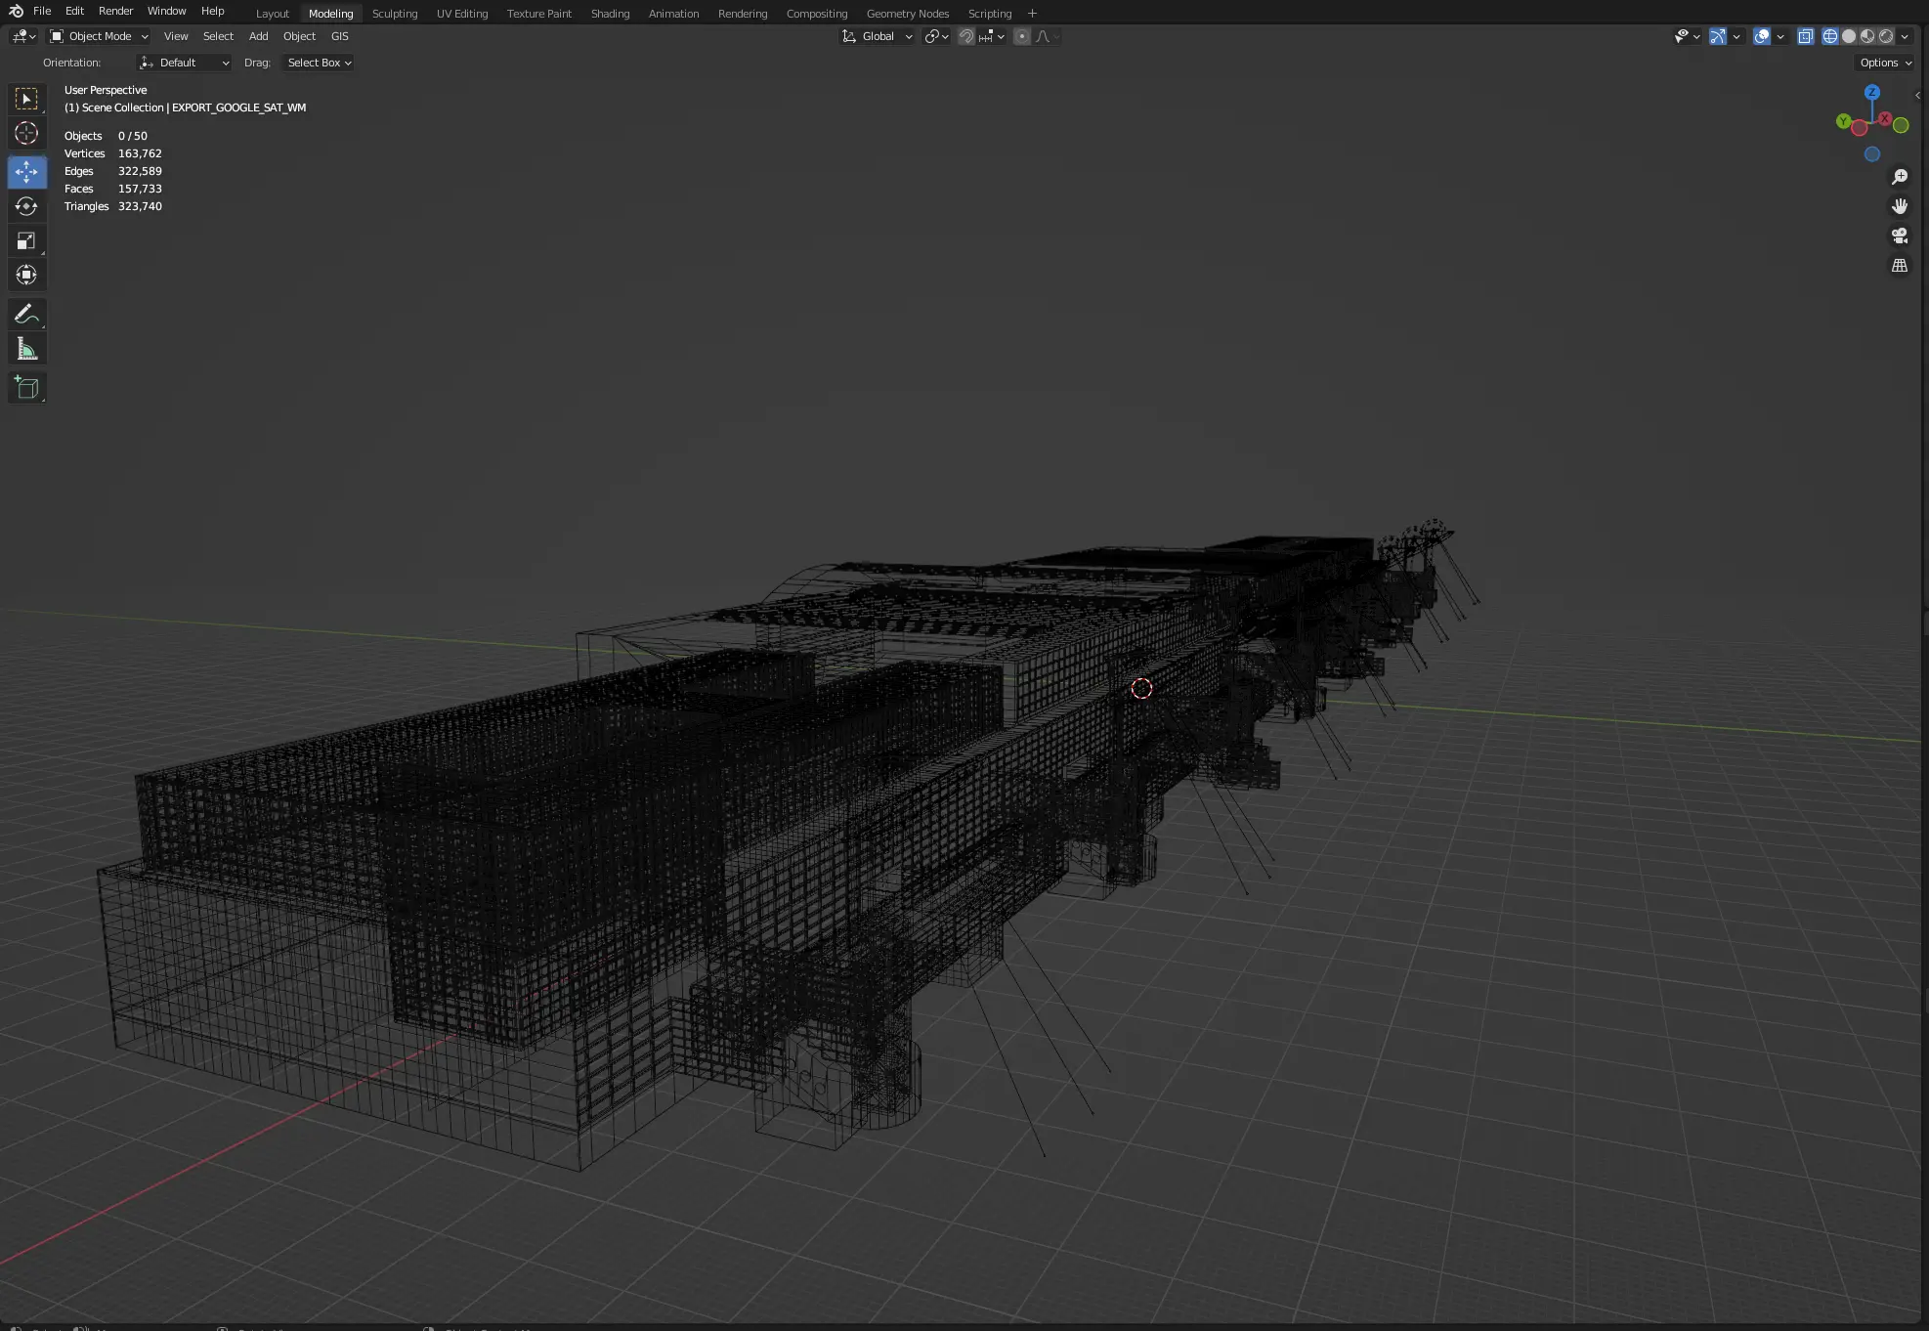1929x1331 pixels.
Task: Select rendered viewport shading
Action: point(1886,36)
